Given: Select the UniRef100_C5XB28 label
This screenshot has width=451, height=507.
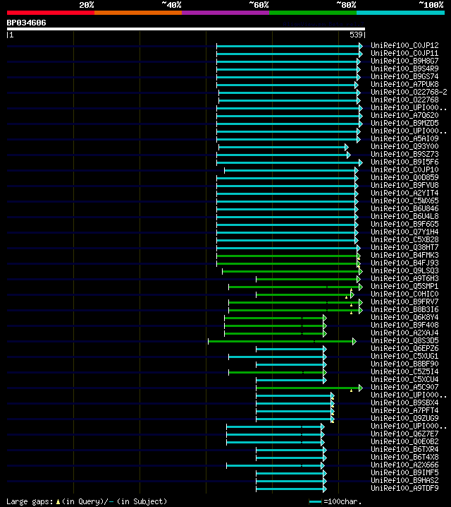Looking at the screenshot, I should pos(404,239).
